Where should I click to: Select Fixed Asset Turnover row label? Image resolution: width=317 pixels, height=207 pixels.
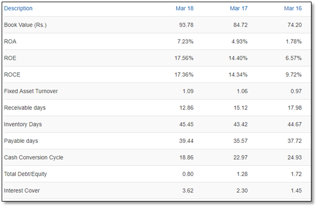(31, 91)
